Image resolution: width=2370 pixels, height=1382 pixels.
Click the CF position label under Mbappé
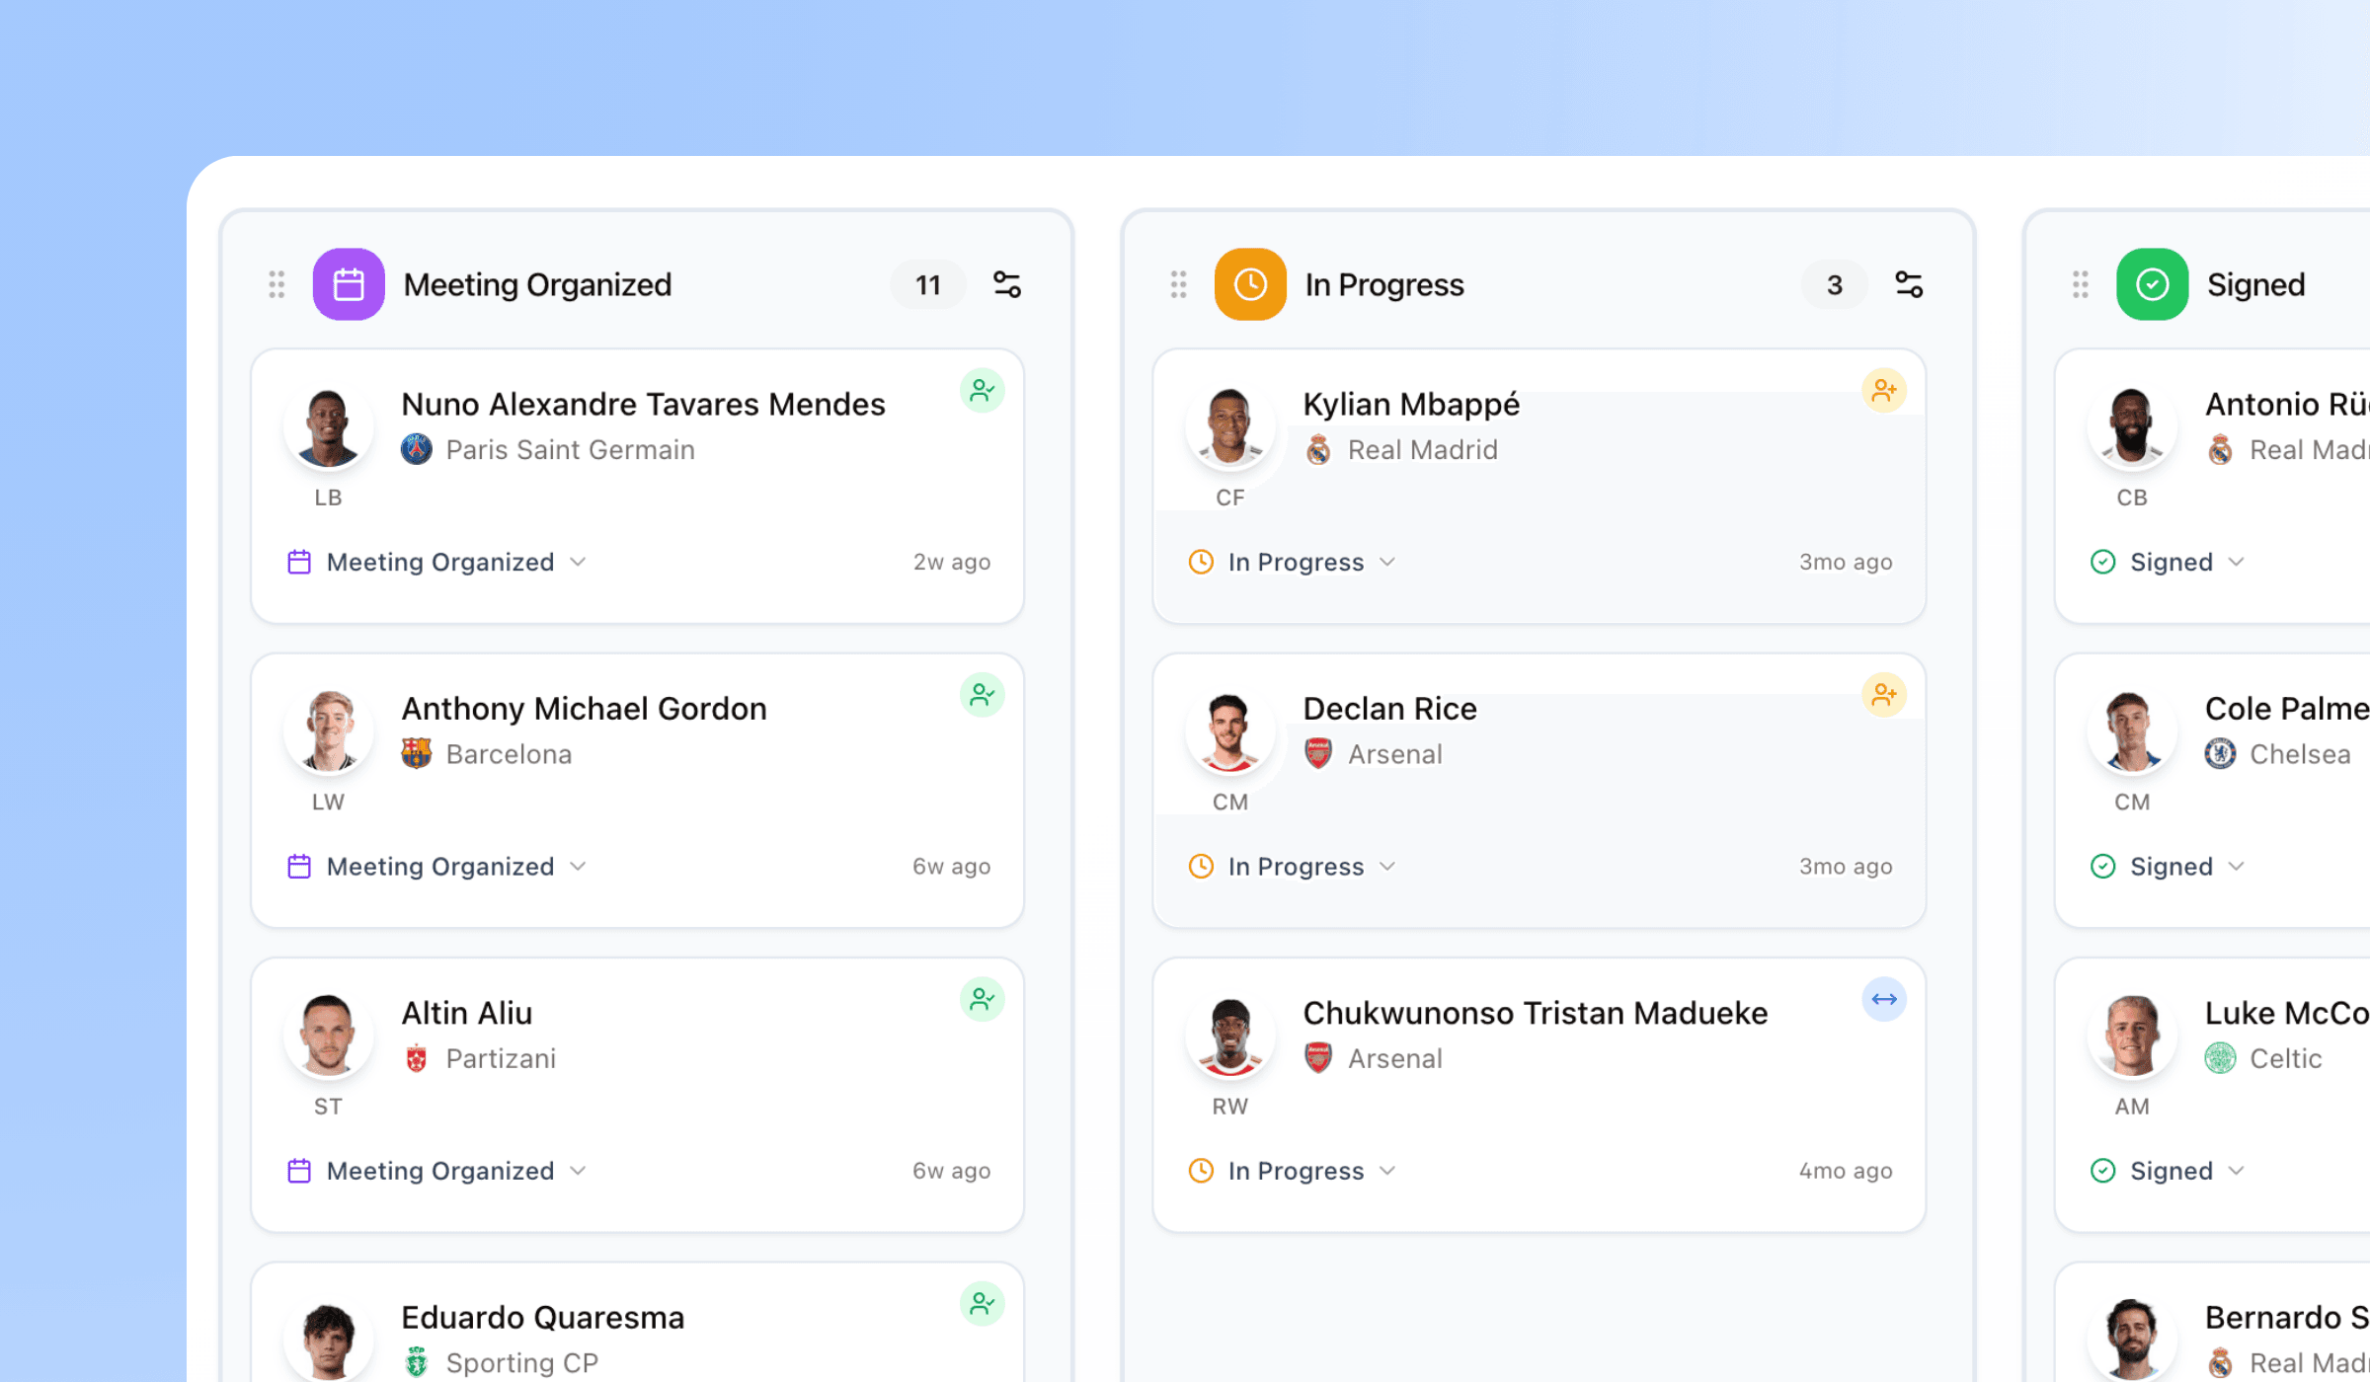pos(1229,498)
